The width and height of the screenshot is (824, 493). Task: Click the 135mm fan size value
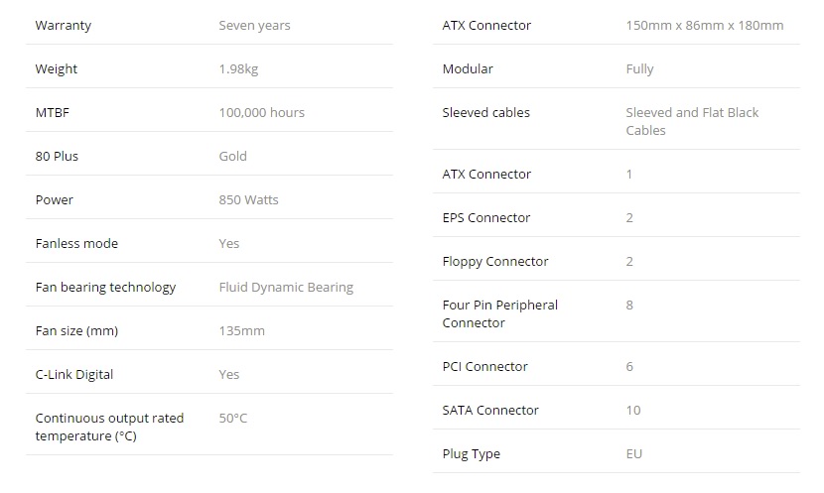click(241, 331)
